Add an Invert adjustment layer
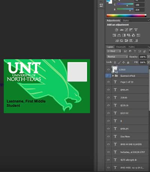 click(117, 40)
